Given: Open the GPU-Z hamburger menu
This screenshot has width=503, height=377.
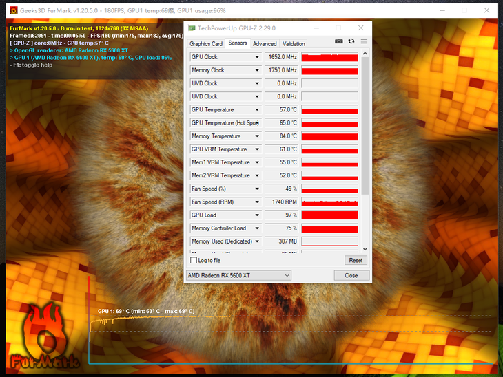Looking at the screenshot, I should point(364,42).
